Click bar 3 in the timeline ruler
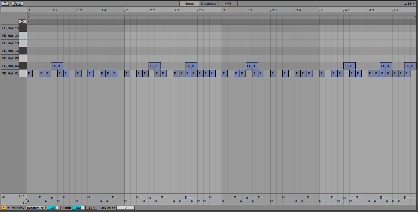 [223, 10]
